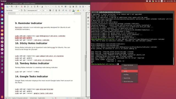
Task: Open the font size dropdown
Action: (x=47, y=10)
